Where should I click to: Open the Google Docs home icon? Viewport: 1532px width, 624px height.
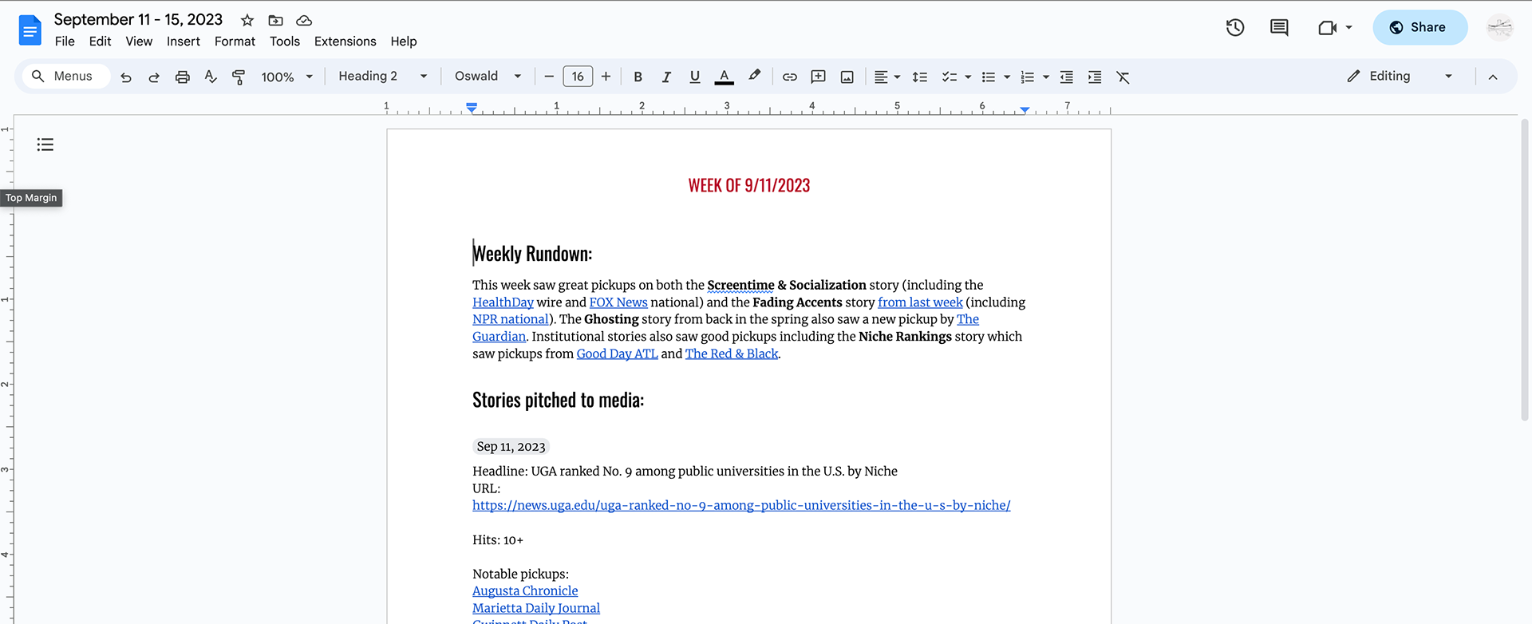[30, 30]
